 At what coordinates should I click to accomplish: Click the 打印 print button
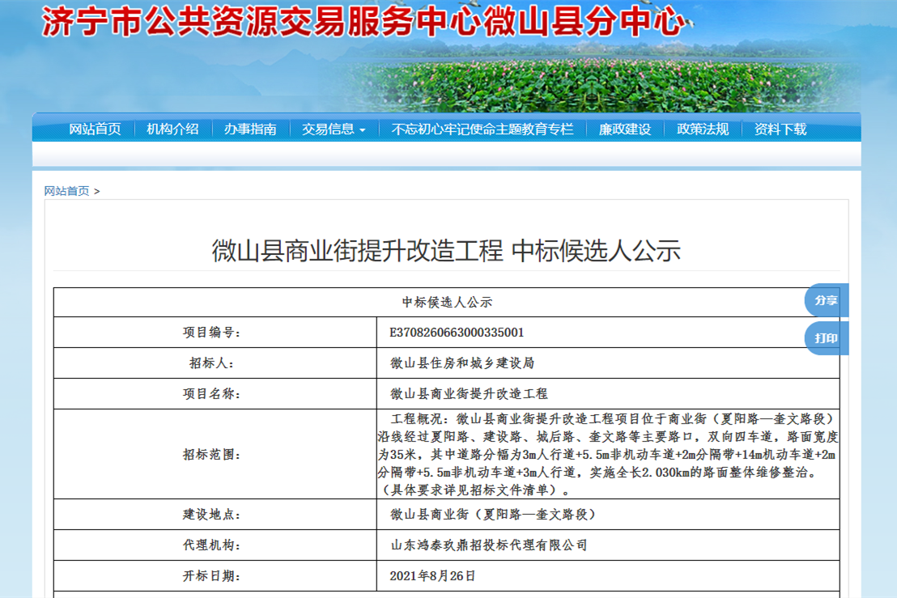click(x=826, y=338)
